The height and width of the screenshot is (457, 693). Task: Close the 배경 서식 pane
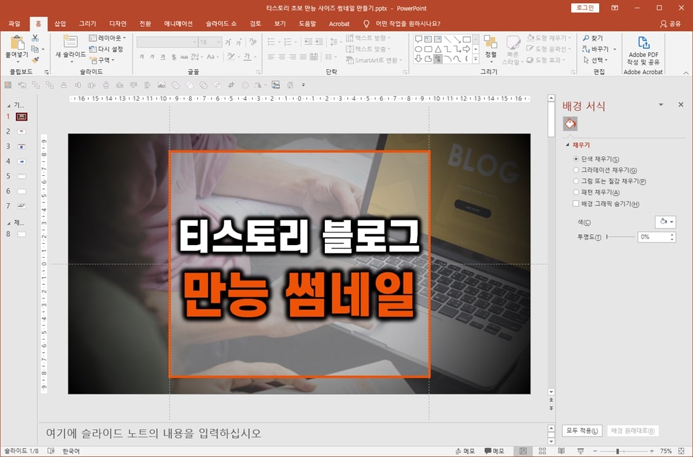coord(680,105)
